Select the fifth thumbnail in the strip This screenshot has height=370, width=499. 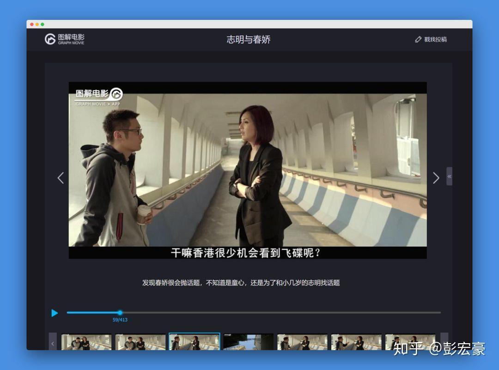[x=302, y=342]
